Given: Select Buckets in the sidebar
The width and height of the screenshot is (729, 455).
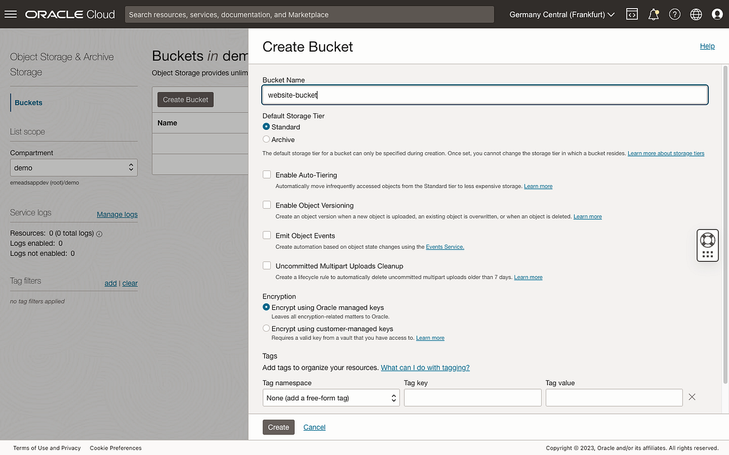Looking at the screenshot, I should [x=28, y=103].
